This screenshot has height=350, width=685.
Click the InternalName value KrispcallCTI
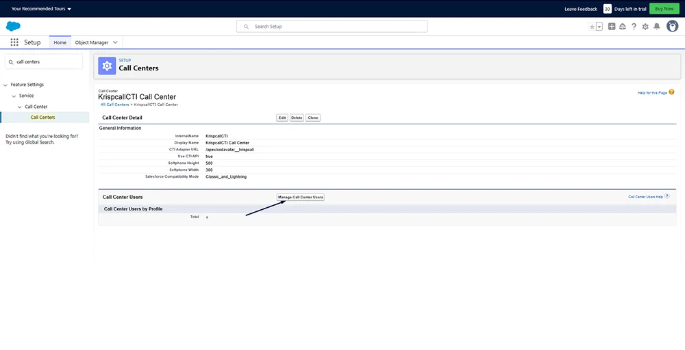point(216,136)
